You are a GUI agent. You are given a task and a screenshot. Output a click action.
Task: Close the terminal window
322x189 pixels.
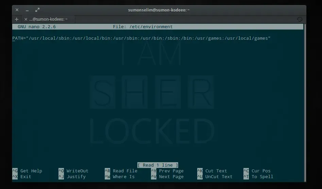17,10
